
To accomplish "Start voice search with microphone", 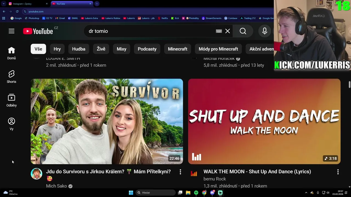I will coord(264,31).
